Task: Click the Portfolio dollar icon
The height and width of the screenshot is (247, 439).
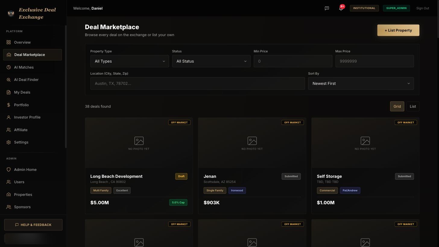Action: (x=8, y=105)
